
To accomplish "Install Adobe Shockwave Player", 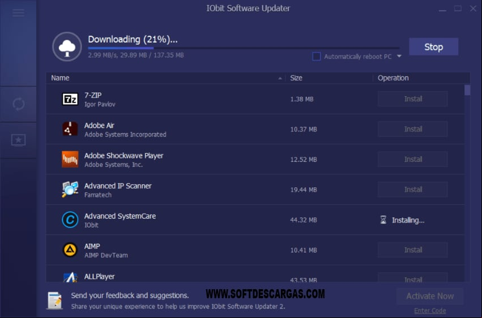I will click(x=413, y=160).
